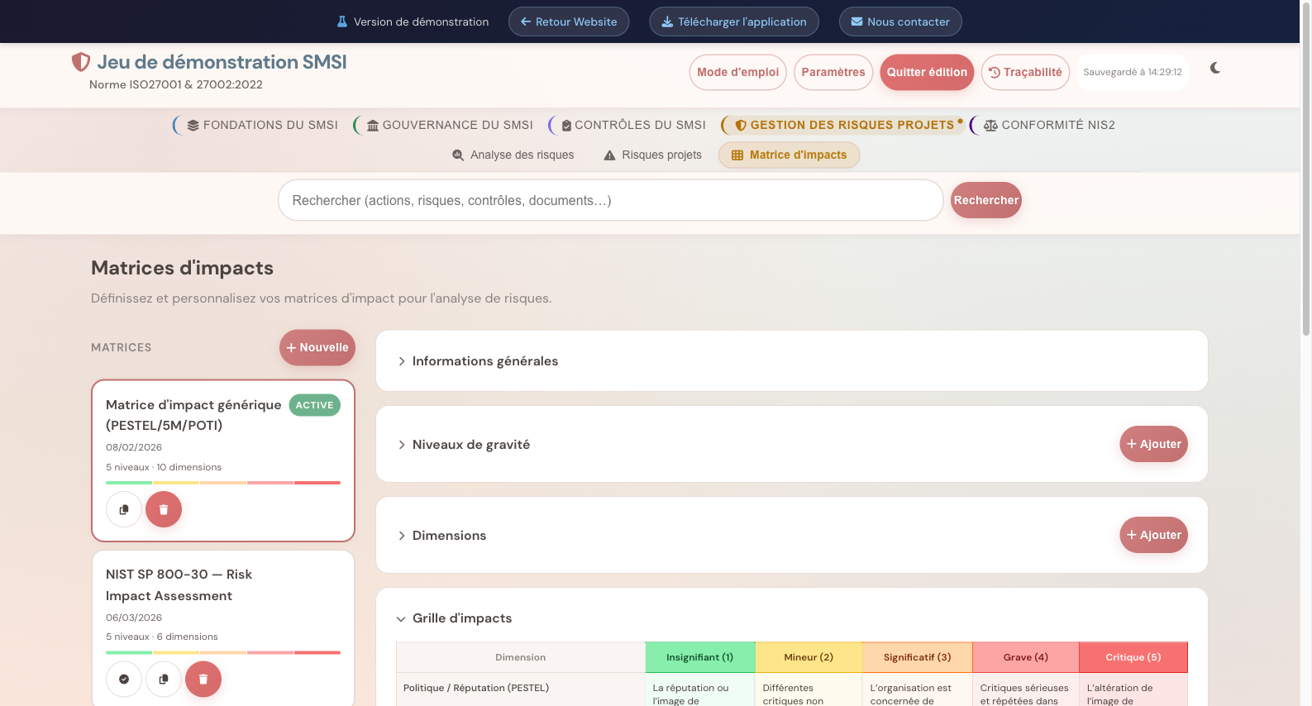Select the Critique (5) column header
1312x706 pixels.
[1133, 658]
